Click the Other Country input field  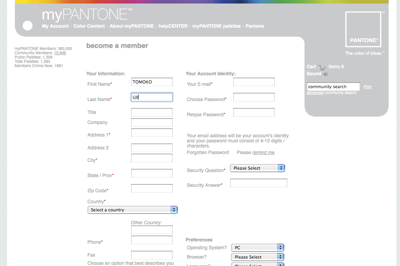pyautogui.click(x=152, y=230)
